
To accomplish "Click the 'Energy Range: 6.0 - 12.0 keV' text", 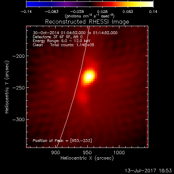I will click(x=62, y=41).
